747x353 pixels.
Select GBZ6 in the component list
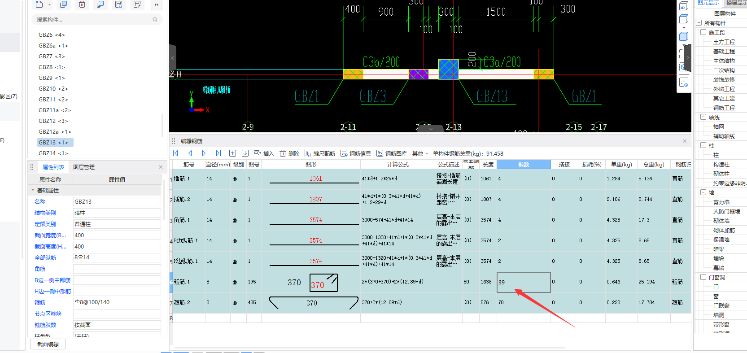[52, 35]
